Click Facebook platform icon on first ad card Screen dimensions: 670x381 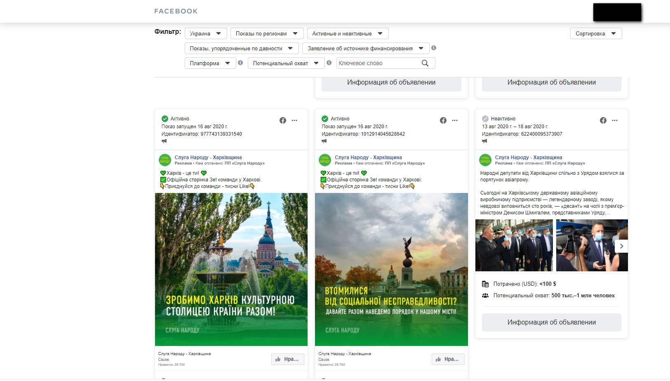coord(283,120)
